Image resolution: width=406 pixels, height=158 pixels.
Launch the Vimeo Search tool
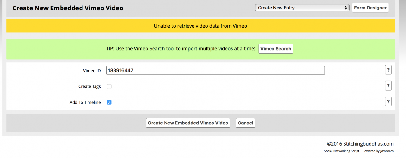point(276,49)
